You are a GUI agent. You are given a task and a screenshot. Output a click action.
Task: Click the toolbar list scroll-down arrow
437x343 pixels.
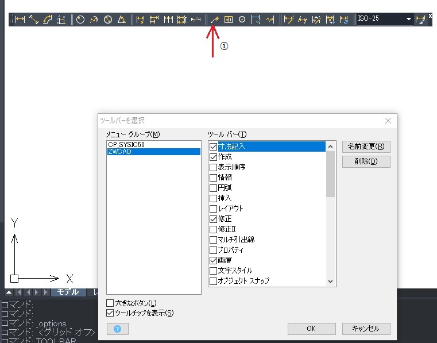tap(331, 282)
